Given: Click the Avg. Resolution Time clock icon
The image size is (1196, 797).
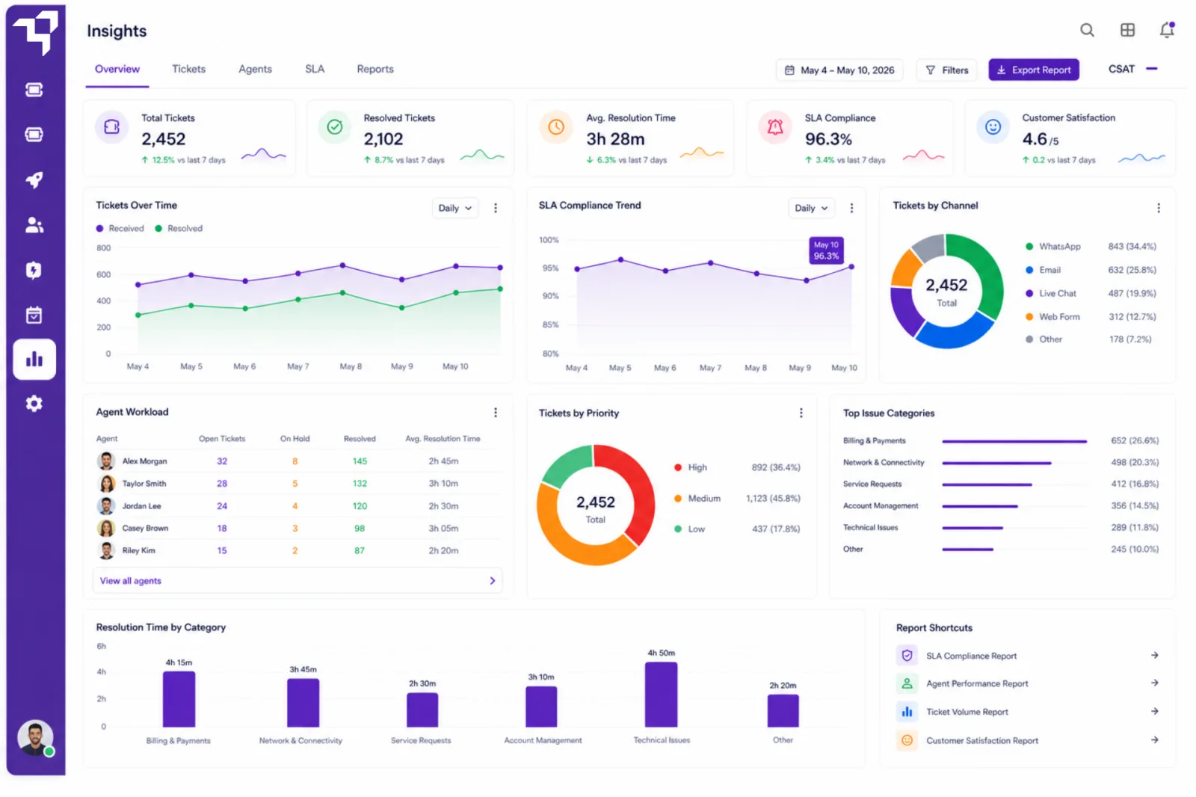Looking at the screenshot, I should pyautogui.click(x=556, y=127).
